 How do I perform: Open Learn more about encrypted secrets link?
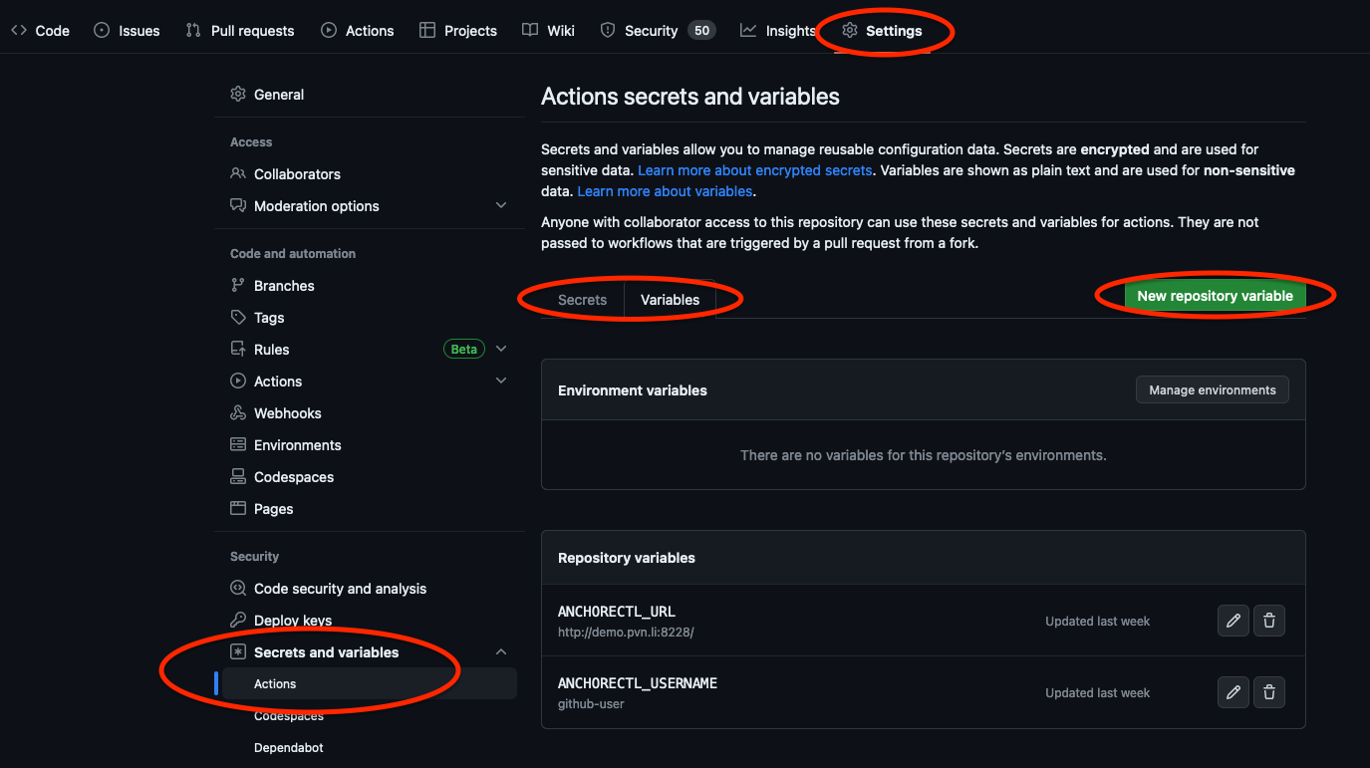(755, 170)
